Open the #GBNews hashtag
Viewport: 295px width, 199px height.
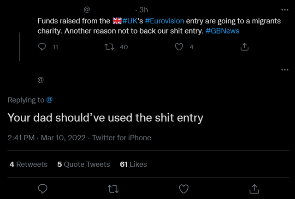[x=222, y=31]
